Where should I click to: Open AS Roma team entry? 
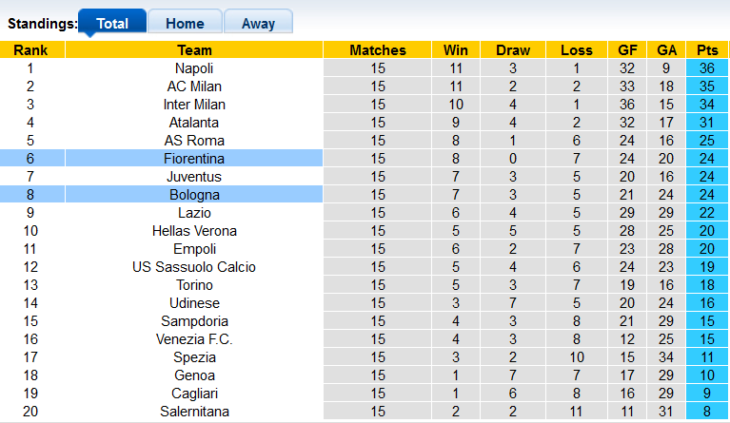(194, 141)
